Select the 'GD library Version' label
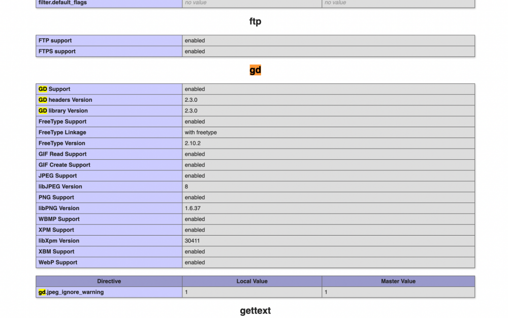This screenshot has width=508, height=318. coord(63,110)
